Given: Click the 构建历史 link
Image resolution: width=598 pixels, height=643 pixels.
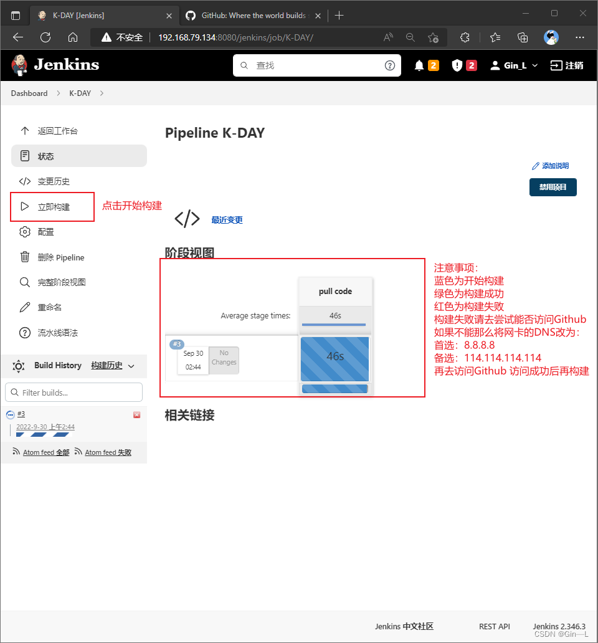Looking at the screenshot, I should point(107,366).
